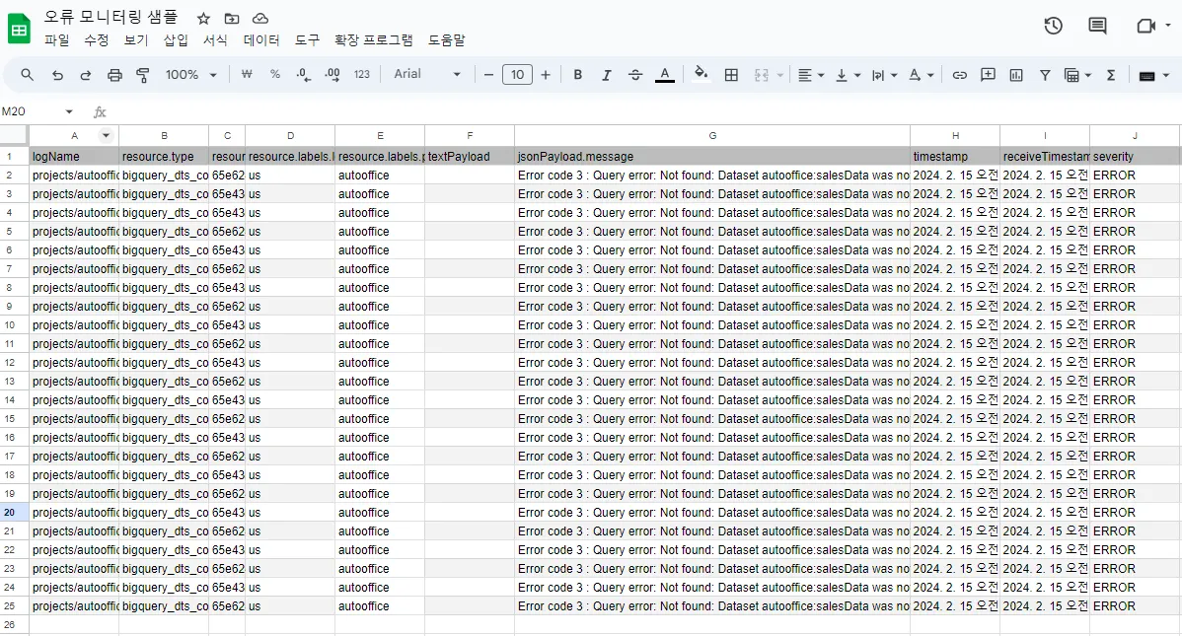Decrease decimal places
This screenshot has height=636, width=1182.
pyautogui.click(x=303, y=75)
